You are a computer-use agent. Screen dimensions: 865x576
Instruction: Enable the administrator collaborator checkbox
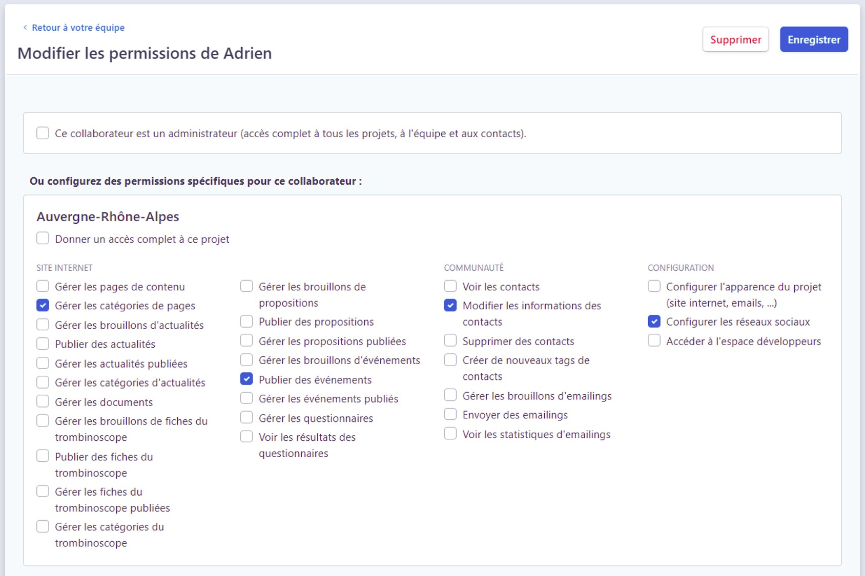43,134
